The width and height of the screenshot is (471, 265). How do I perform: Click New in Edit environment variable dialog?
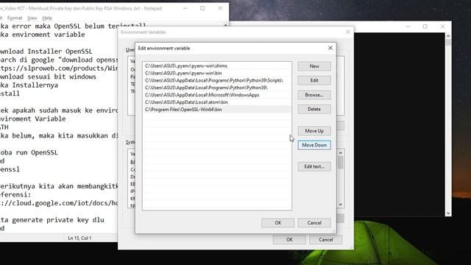[x=314, y=66]
